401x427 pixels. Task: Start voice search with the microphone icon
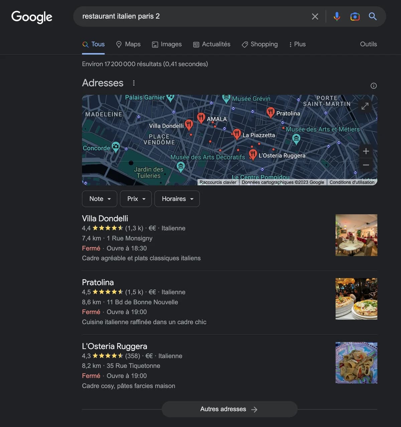337,16
